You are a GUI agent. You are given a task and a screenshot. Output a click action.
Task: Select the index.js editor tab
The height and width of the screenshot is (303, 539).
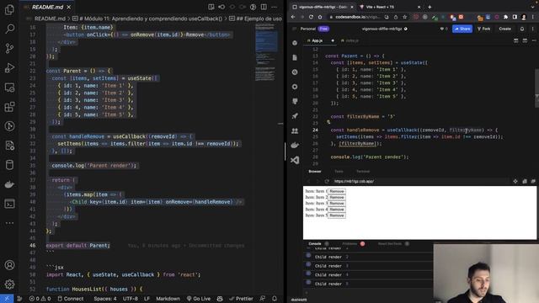tap(350, 40)
